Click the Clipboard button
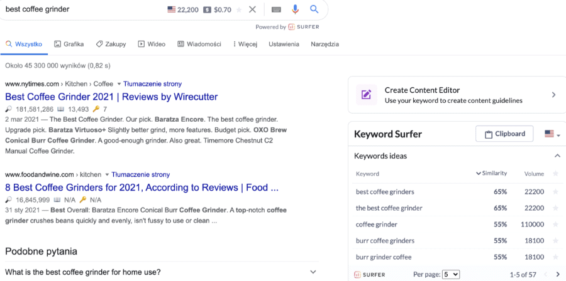The width and height of the screenshot is (566, 281). tap(504, 134)
